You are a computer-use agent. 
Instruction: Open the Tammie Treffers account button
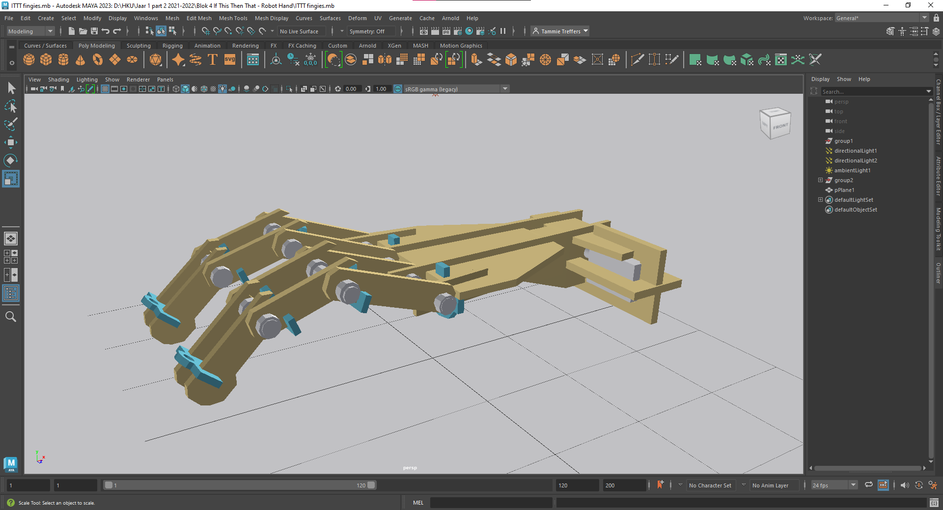(559, 31)
